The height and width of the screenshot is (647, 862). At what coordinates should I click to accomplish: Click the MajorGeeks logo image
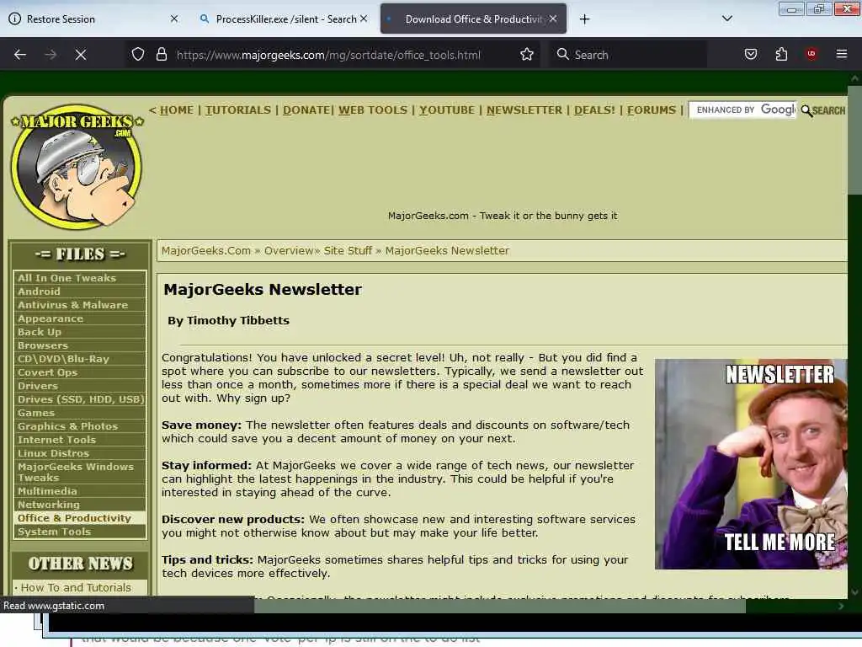click(x=77, y=167)
